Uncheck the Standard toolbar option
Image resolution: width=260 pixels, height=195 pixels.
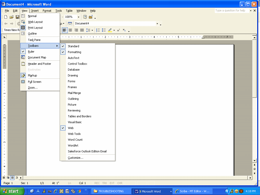pos(87,46)
